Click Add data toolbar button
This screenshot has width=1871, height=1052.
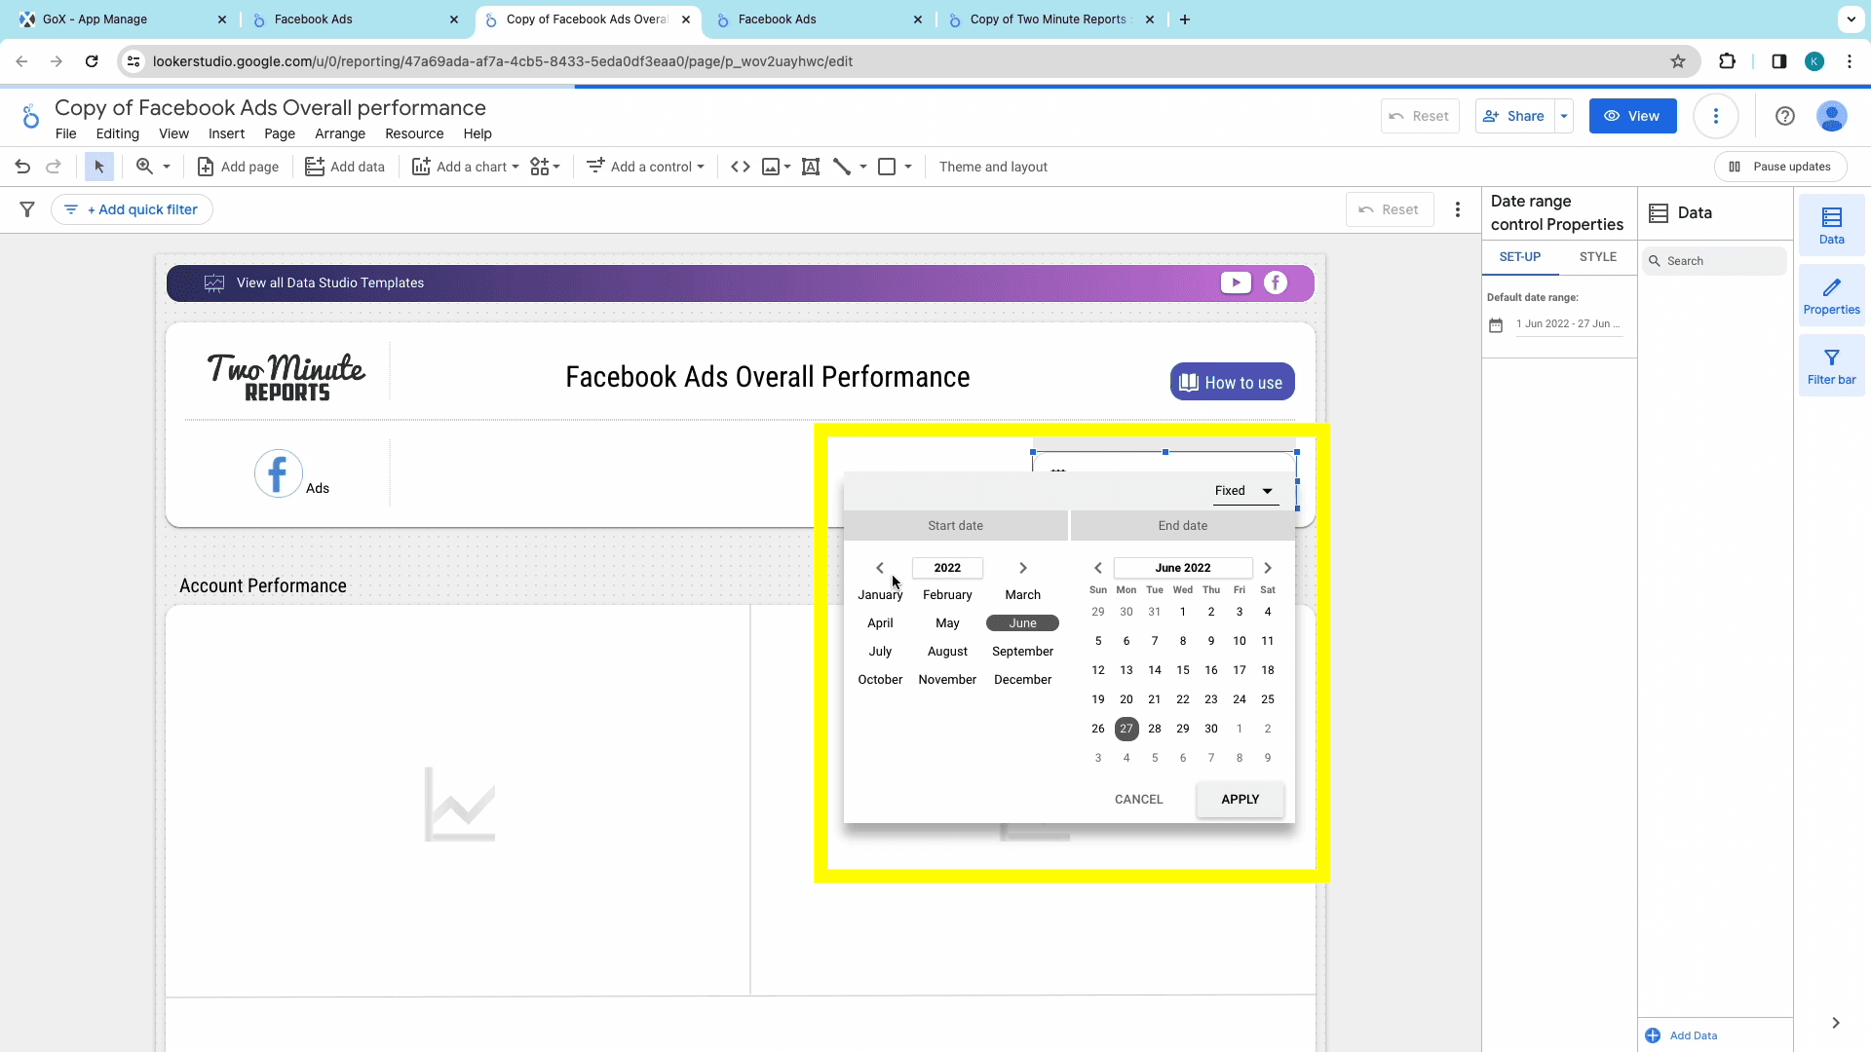point(345,167)
